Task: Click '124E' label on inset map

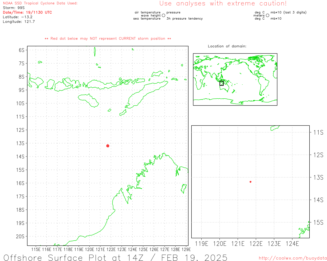Action: click(x=292, y=244)
